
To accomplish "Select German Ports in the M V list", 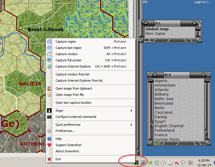I will pyautogui.click(x=167, y=139).
